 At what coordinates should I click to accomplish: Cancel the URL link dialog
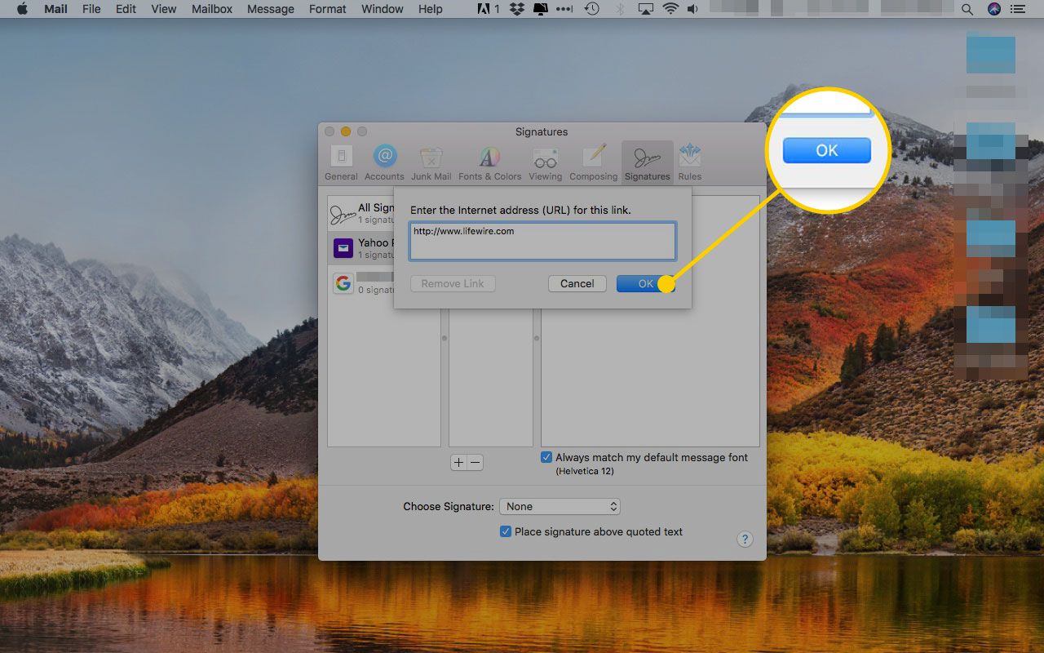pos(577,283)
